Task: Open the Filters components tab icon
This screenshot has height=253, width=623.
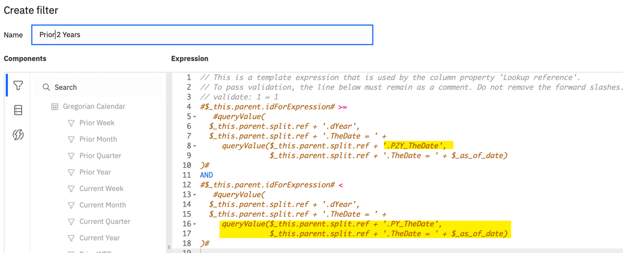Action: click(x=18, y=85)
